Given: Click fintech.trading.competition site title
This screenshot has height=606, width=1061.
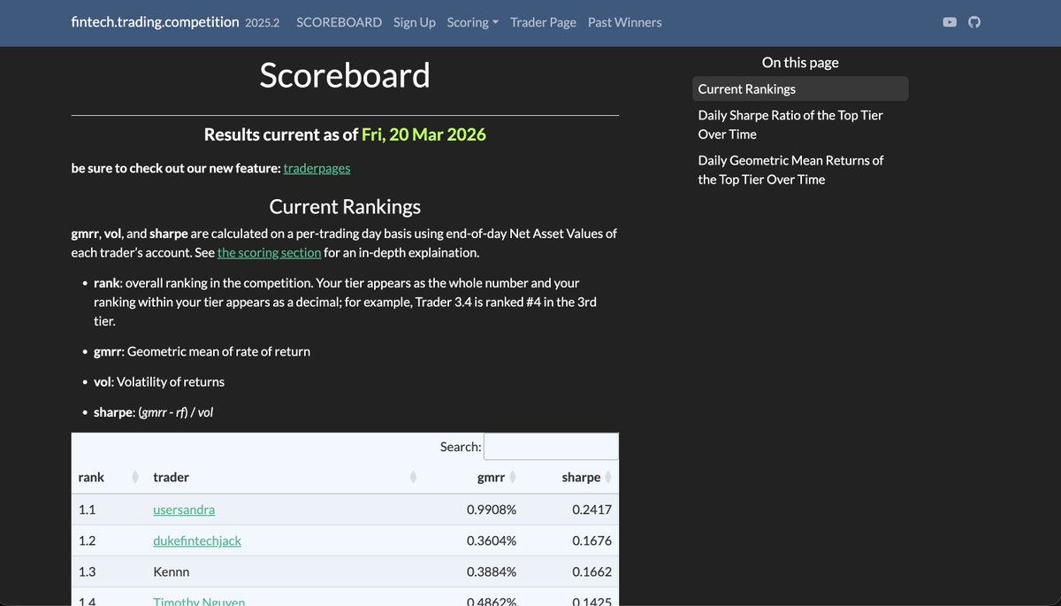Looking at the screenshot, I should pos(156,21).
